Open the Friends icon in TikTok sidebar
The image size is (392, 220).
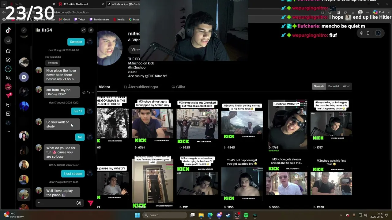8,78
